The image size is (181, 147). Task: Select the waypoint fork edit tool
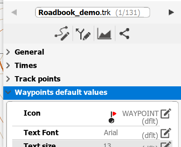pyautogui.click(x=83, y=34)
